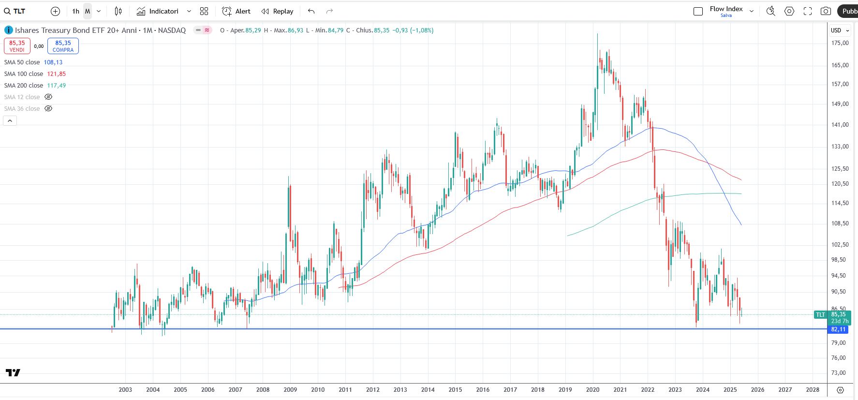
Task: Toggle the market status pill indicator
Action: [x=203, y=30]
